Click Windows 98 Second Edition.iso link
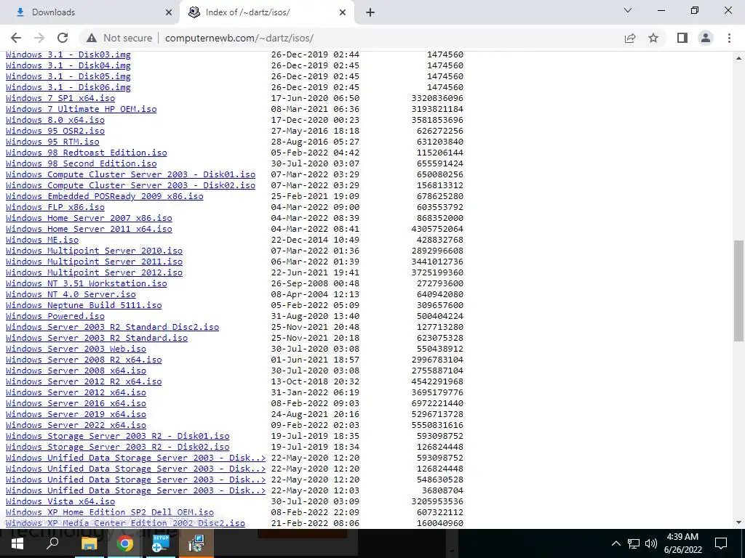745x558 pixels. [x=81, y=163]
